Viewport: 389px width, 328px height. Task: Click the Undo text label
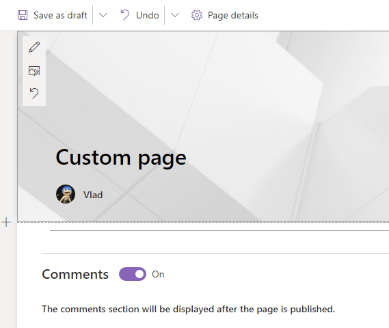point(148,15)
